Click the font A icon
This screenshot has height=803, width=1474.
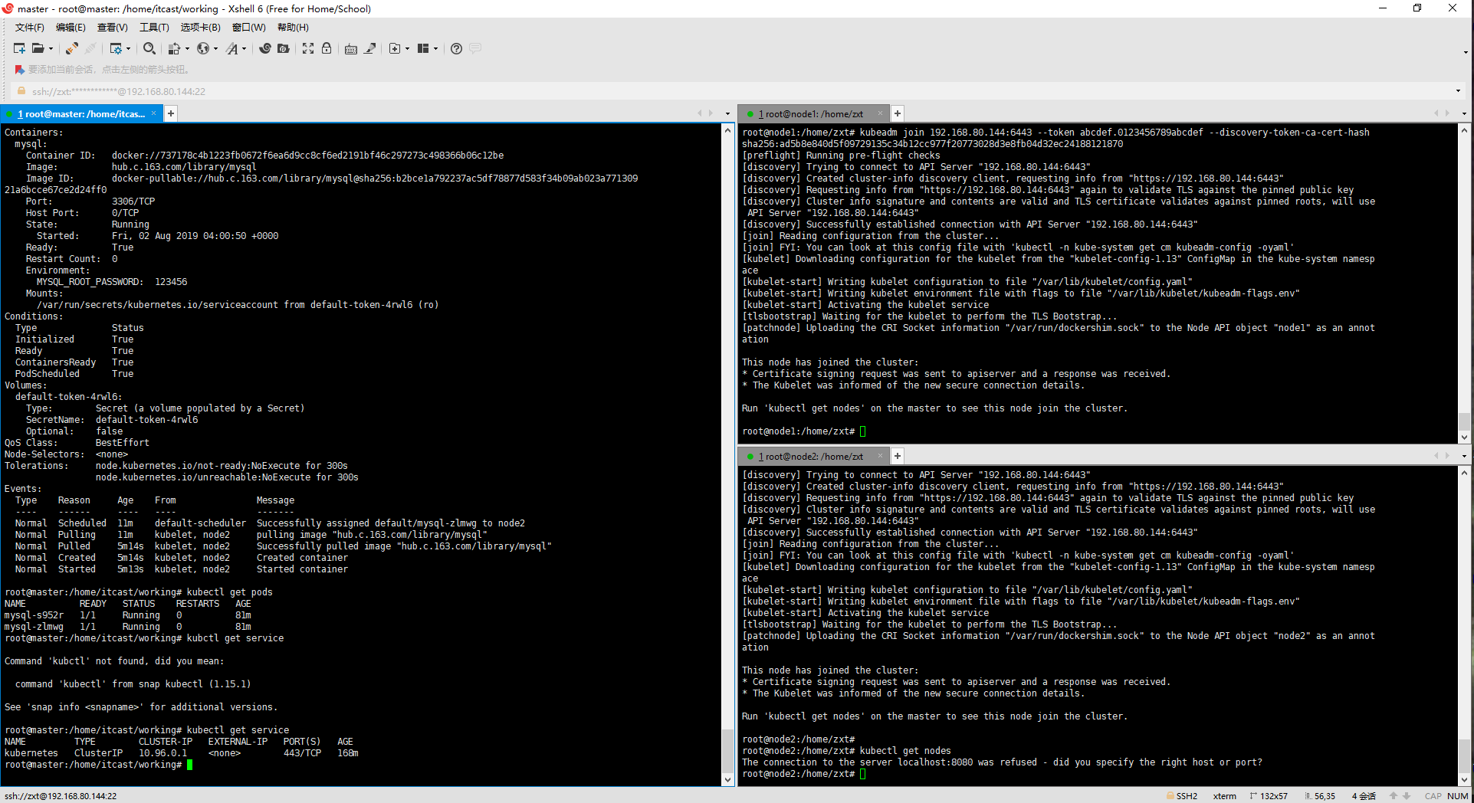coord(232,48)
